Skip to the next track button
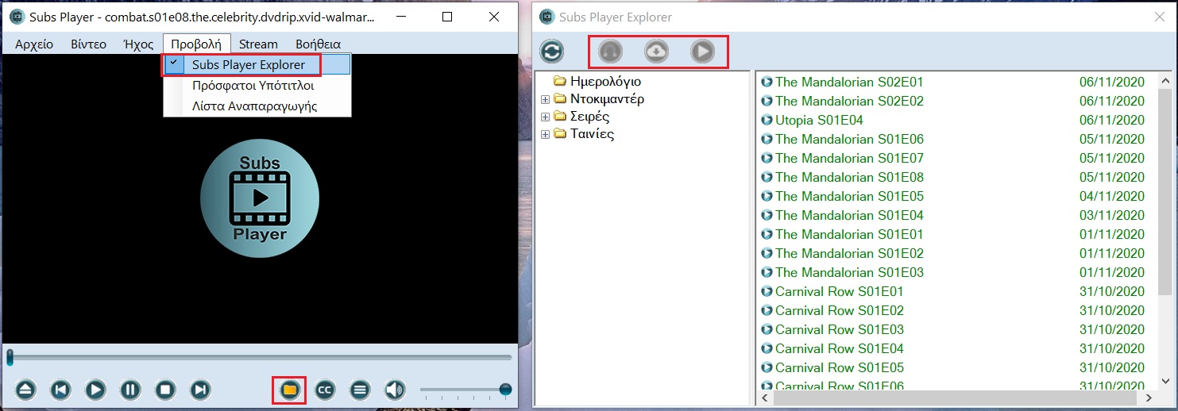Screen dimensions: 1178x411 [x=201, y=390]
